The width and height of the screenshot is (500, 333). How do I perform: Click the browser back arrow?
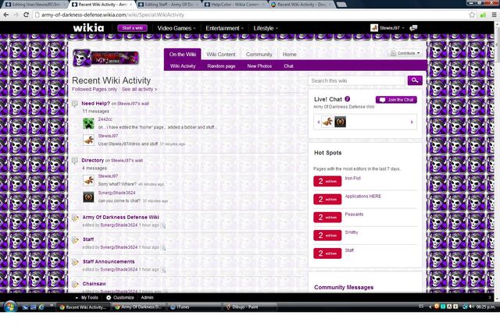pos(6,15)
